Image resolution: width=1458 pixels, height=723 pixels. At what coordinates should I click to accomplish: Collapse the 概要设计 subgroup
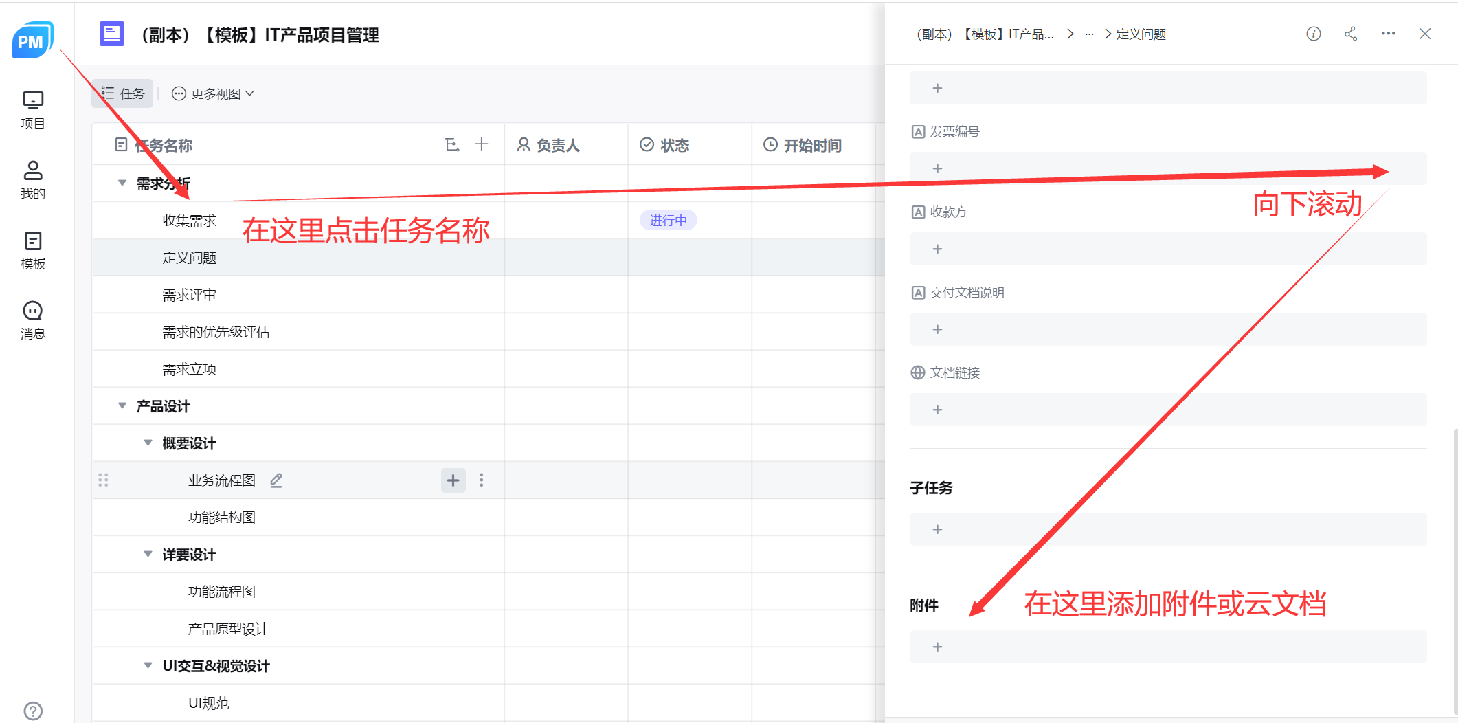[148, 443]
